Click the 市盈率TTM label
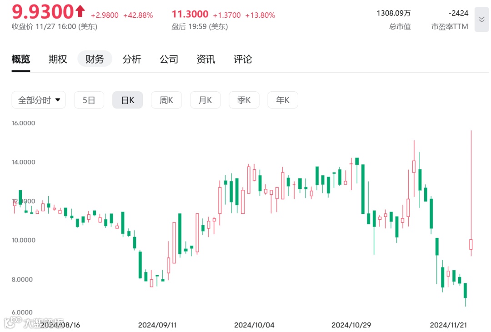The height and width of the screenshot is (332, 491). pyautogui.click(x=450, y=27)
